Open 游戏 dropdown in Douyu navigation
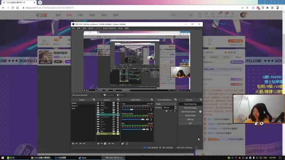This screenshot has height=160, width=285. [x=104, y=15]
